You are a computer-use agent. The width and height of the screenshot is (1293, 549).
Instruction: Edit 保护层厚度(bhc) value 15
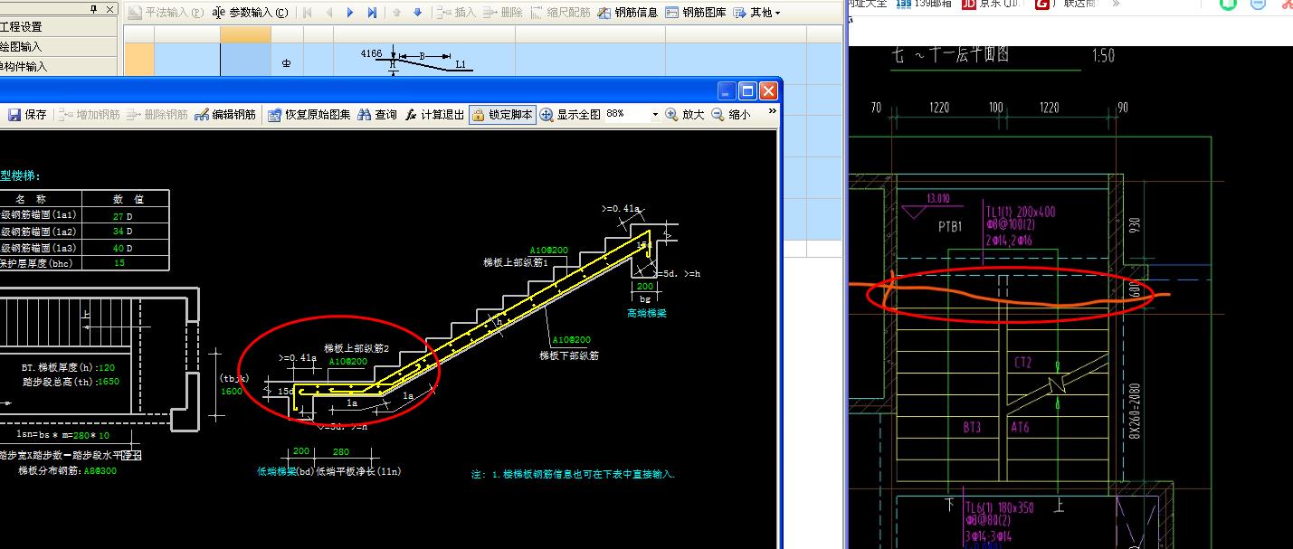pos(119,263)
